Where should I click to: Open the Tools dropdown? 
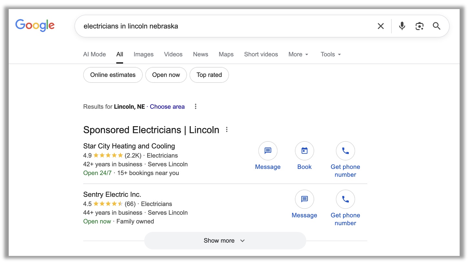coord(330,54)
